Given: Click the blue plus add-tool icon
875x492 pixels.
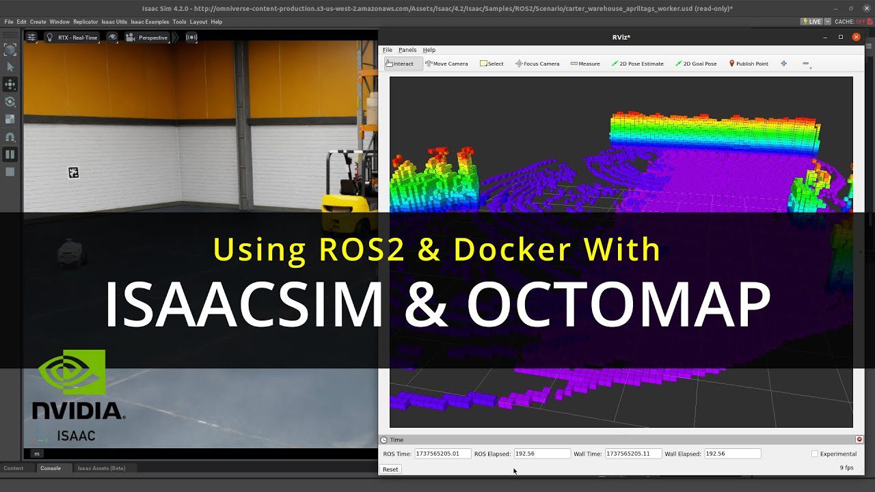Looking at the screenshot, I should pyautogui.click(x=783, y=64).
